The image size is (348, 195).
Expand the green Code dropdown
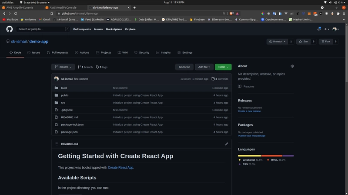[x=223, y=67]
